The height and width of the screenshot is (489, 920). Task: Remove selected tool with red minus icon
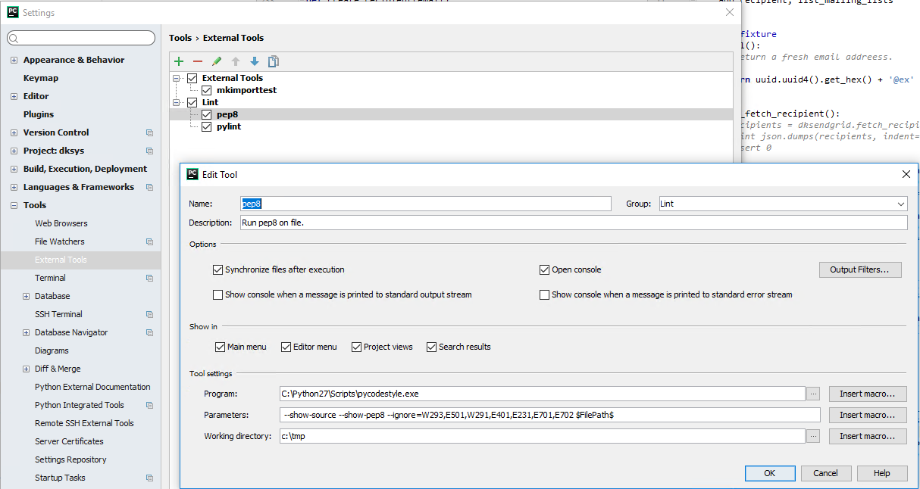click(198, 61)
